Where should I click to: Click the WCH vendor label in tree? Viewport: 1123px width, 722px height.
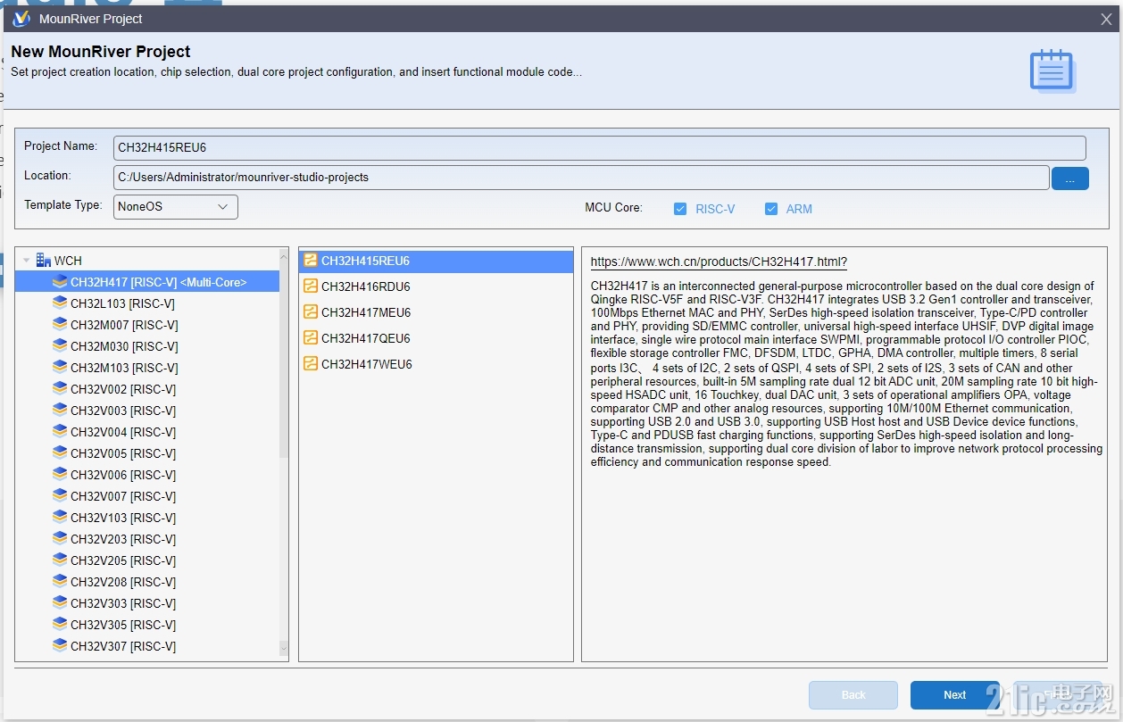[x=68, y=261]
